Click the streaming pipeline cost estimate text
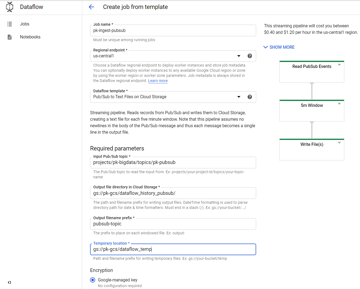This screenshot has width=360, height=289. point(311,29)
